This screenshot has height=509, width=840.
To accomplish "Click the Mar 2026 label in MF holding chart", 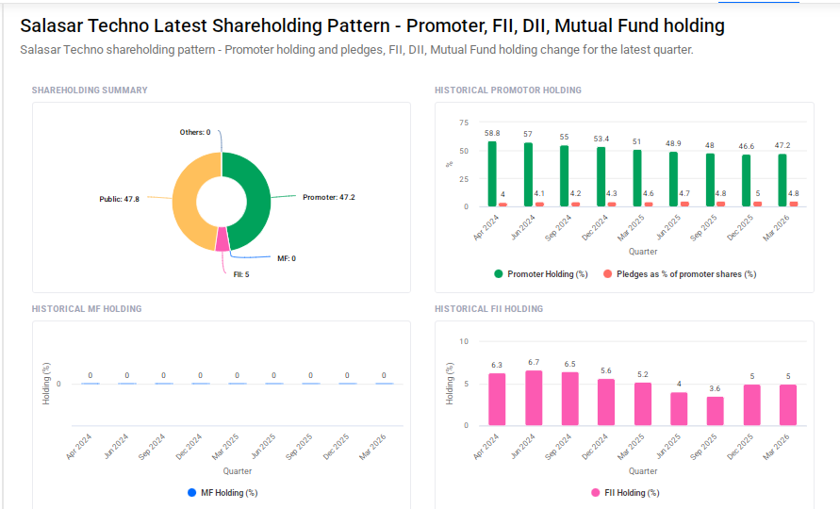I will point(372,447).
